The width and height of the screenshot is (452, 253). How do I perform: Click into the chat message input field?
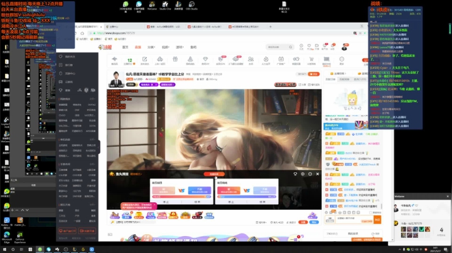click(x=354, y=220)
